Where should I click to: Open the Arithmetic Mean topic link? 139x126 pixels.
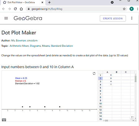point(19,46)
